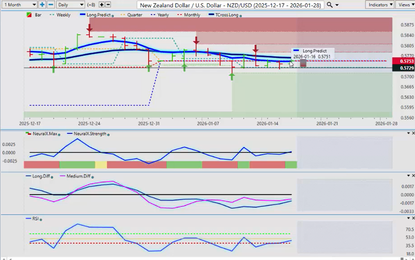Expand the NeuralX panel options arrow
Image resolution: width=415 pixels, height=260 pixels.
[x=408, y=133]
